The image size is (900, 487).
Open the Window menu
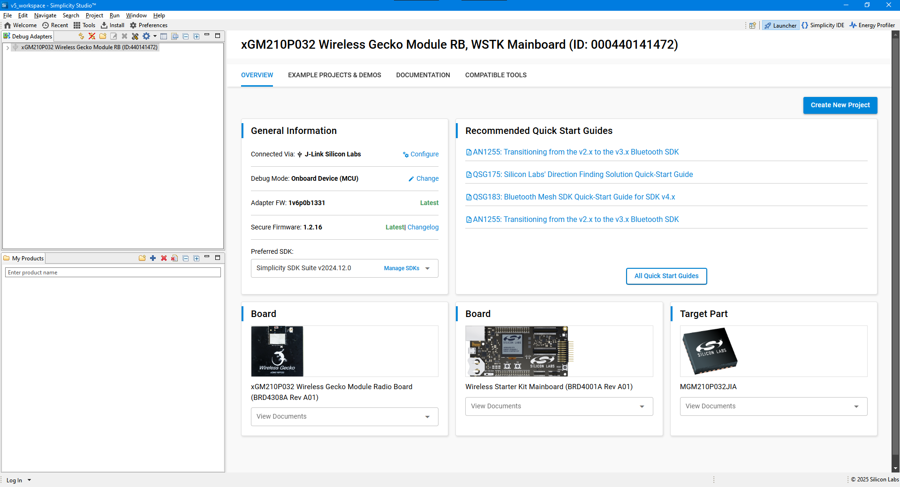(136, 15)
